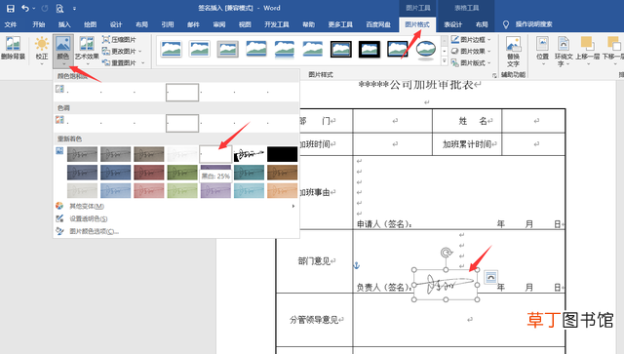Open Wrap Text (环绕文字) options
The width and height of the screenshot is (624, 354).
coord(564,51)
